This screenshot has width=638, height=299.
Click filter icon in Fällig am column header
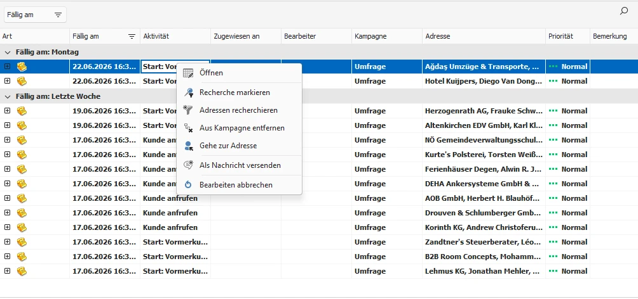(132, 37)
